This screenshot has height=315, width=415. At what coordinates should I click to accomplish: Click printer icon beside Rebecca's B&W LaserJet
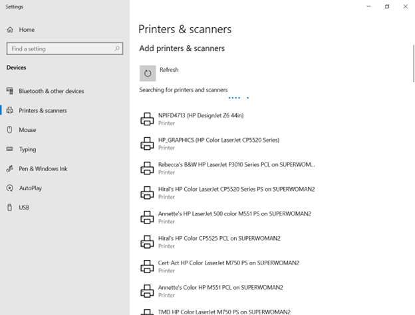tap(147, 168)
